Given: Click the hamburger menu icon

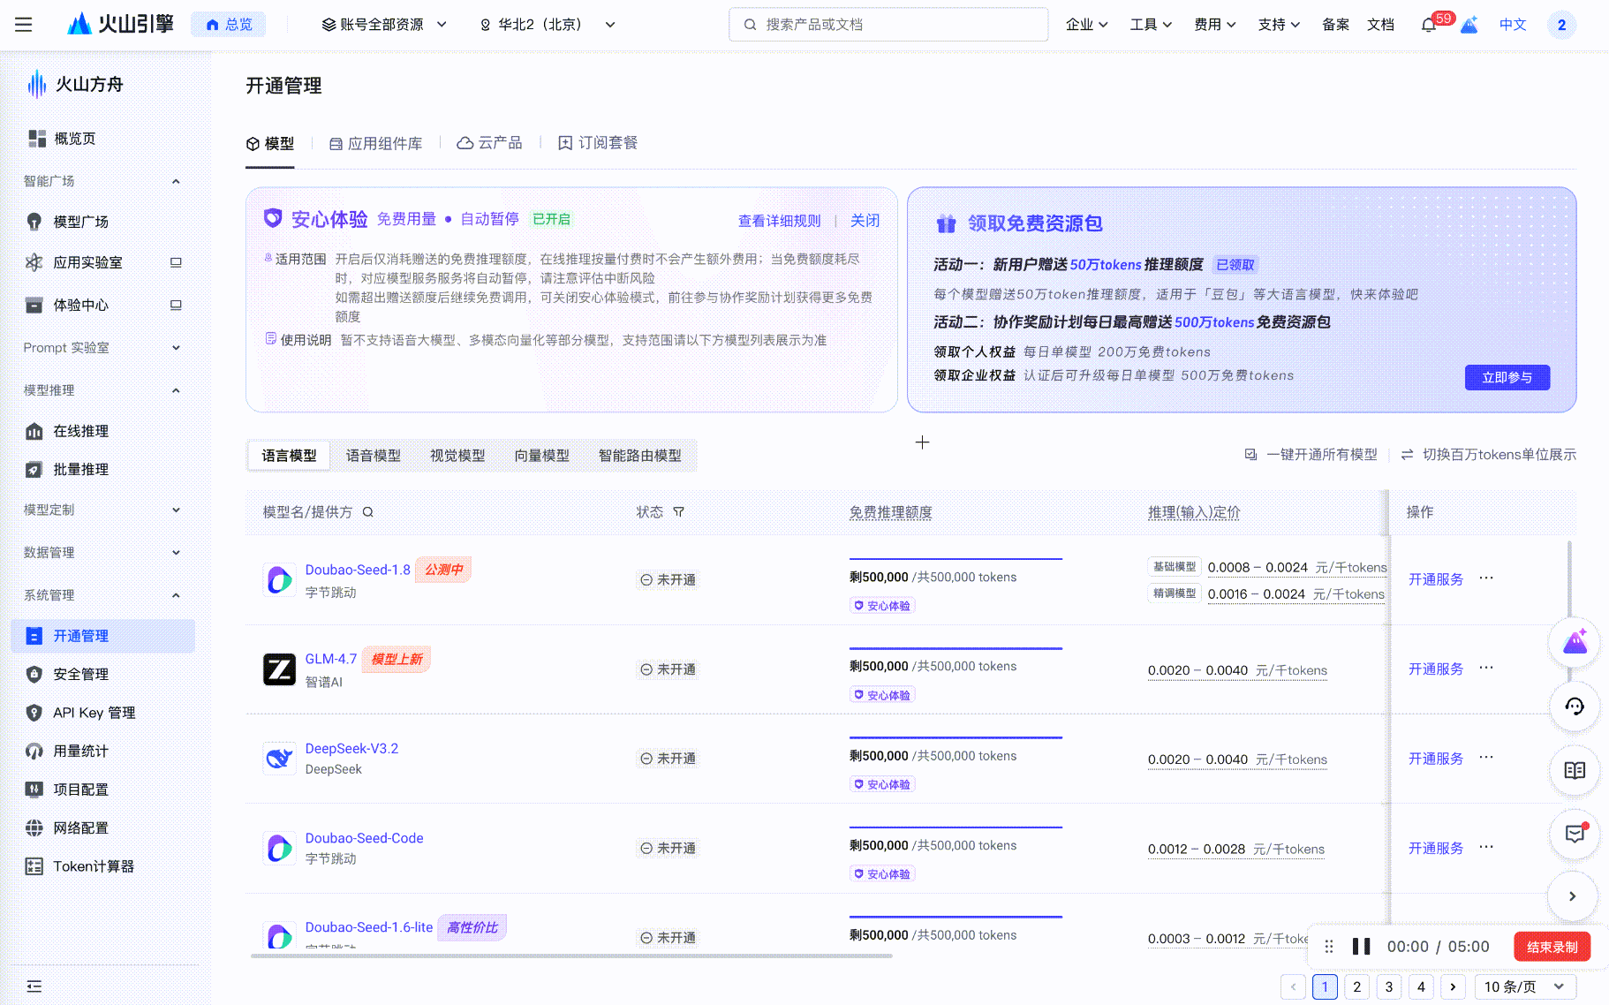Looking at the screenshot, I should pos(24,25).
